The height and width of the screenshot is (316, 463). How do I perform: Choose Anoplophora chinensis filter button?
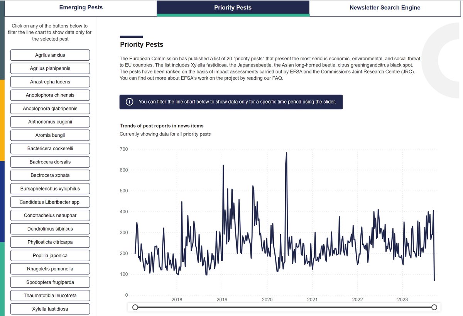[50, 95]
